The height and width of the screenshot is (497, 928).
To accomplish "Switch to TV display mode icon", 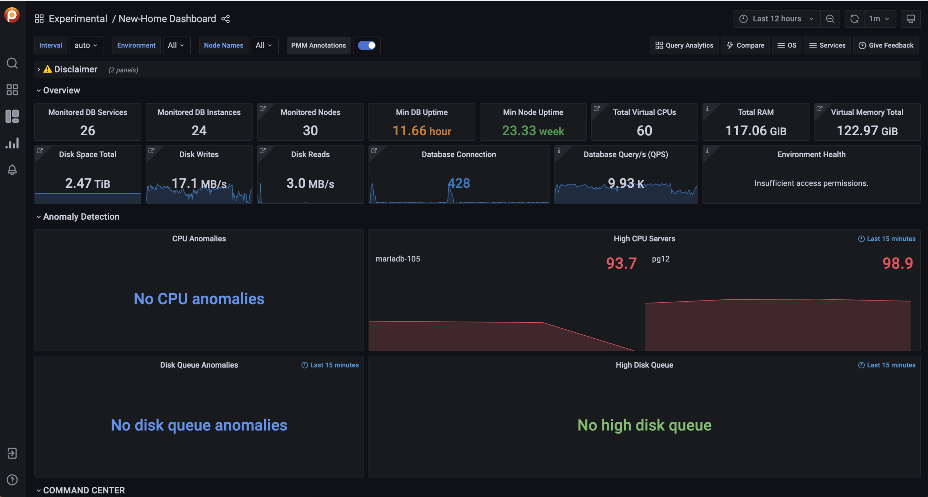I will tap(910, 19).
